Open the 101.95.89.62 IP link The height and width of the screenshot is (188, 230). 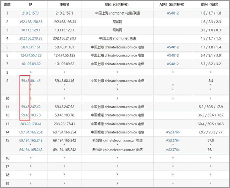[31, 64]
